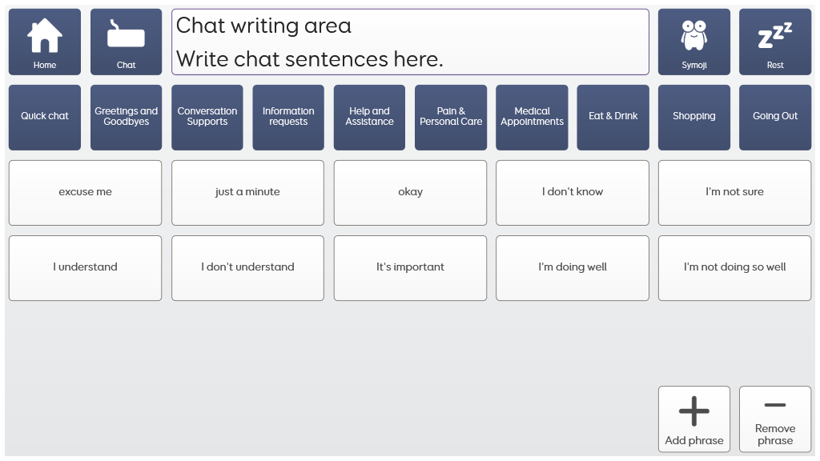Activate the Rest sleep icon
This screenshot has height=461, width=820.
point(774,36)
